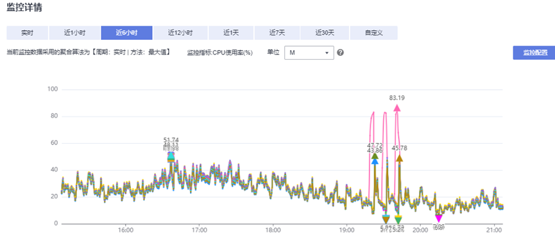The image size is (555, 242).
Task: Click the 16:00 x-axis label
Action: [126, 230]
